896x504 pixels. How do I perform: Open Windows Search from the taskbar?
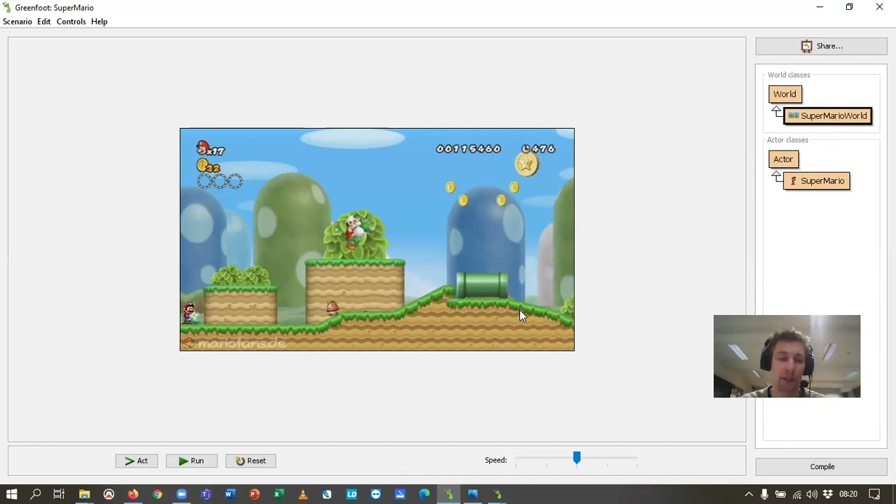click(x=36, y=494)
